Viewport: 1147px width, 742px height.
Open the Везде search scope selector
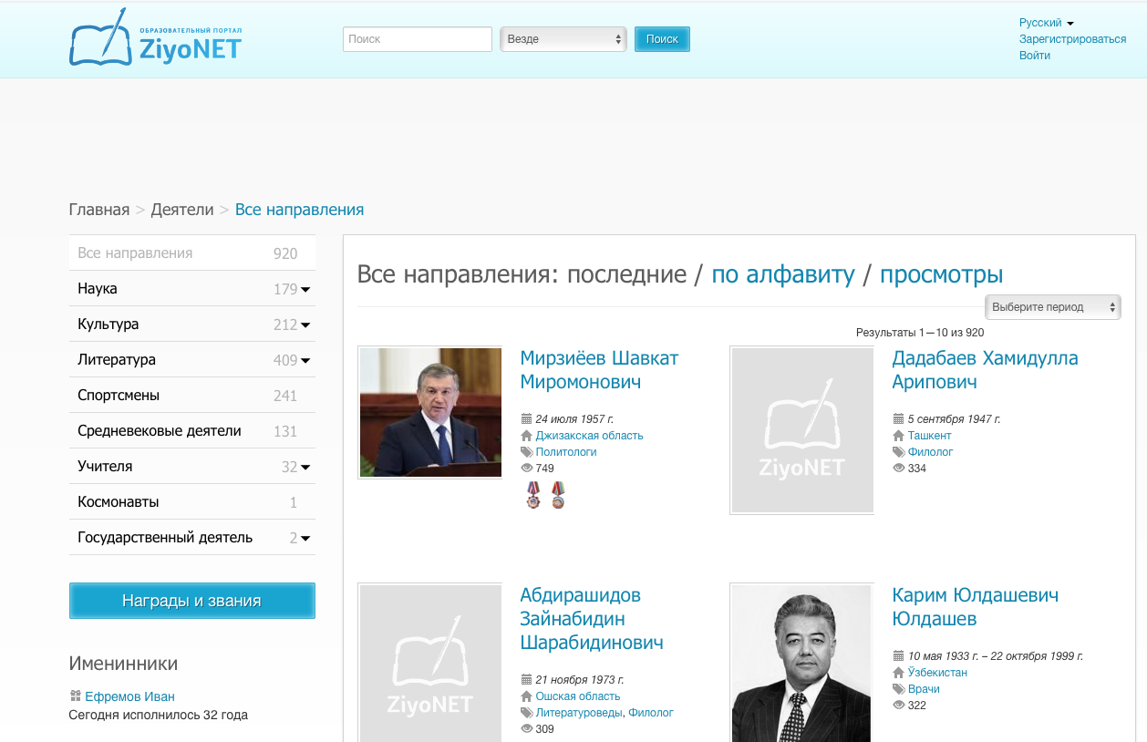coord(563,39)
